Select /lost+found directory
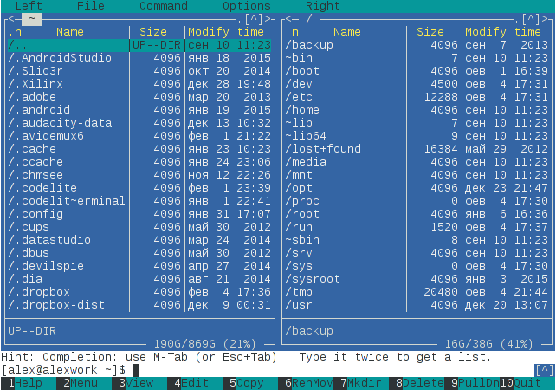The image size is (556, 390). [x=417, y=149]
